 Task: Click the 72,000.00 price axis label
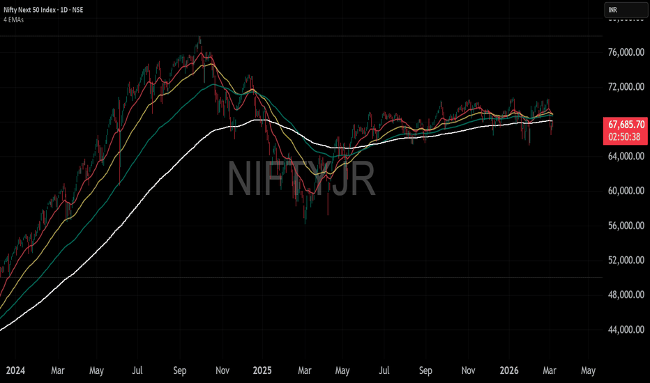point(626,86)
